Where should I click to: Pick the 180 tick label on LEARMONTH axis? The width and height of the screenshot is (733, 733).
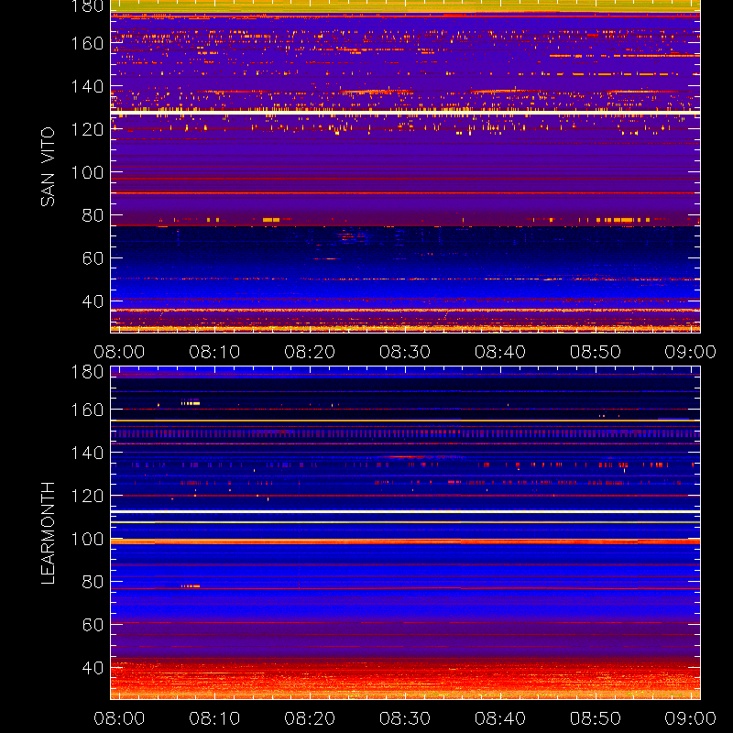87,372
